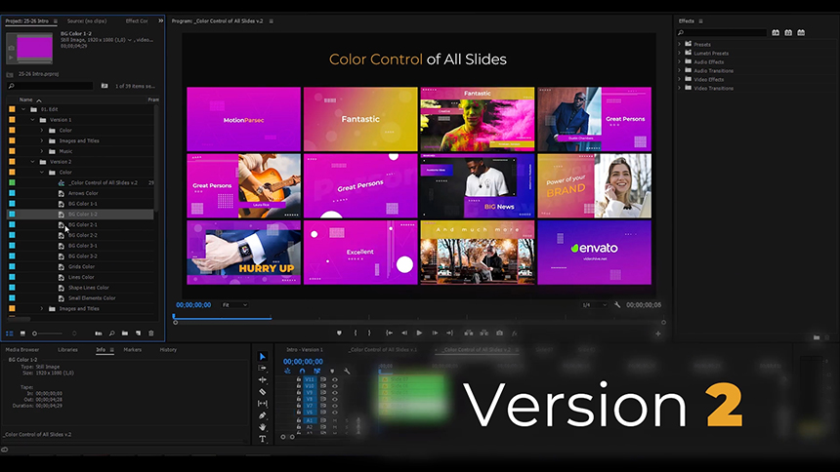840x472 pixels.
Task: Collapse the Version 2 bin
Action: click(31, 161)
